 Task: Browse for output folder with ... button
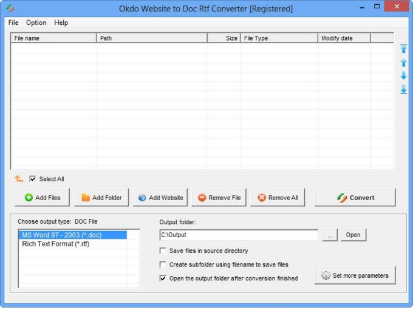click(330, 235)
